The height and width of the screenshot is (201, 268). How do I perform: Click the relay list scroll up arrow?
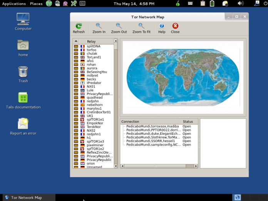(116, 41)
